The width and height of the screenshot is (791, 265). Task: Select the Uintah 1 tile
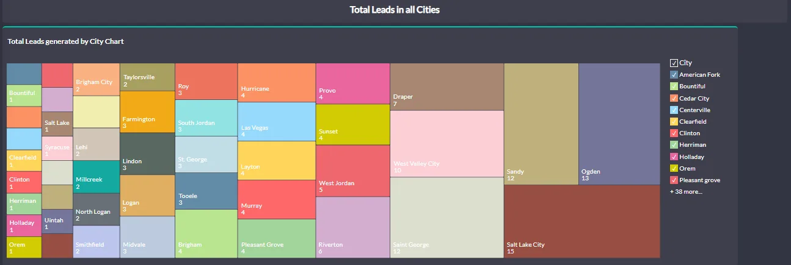[x=57, y=221]
